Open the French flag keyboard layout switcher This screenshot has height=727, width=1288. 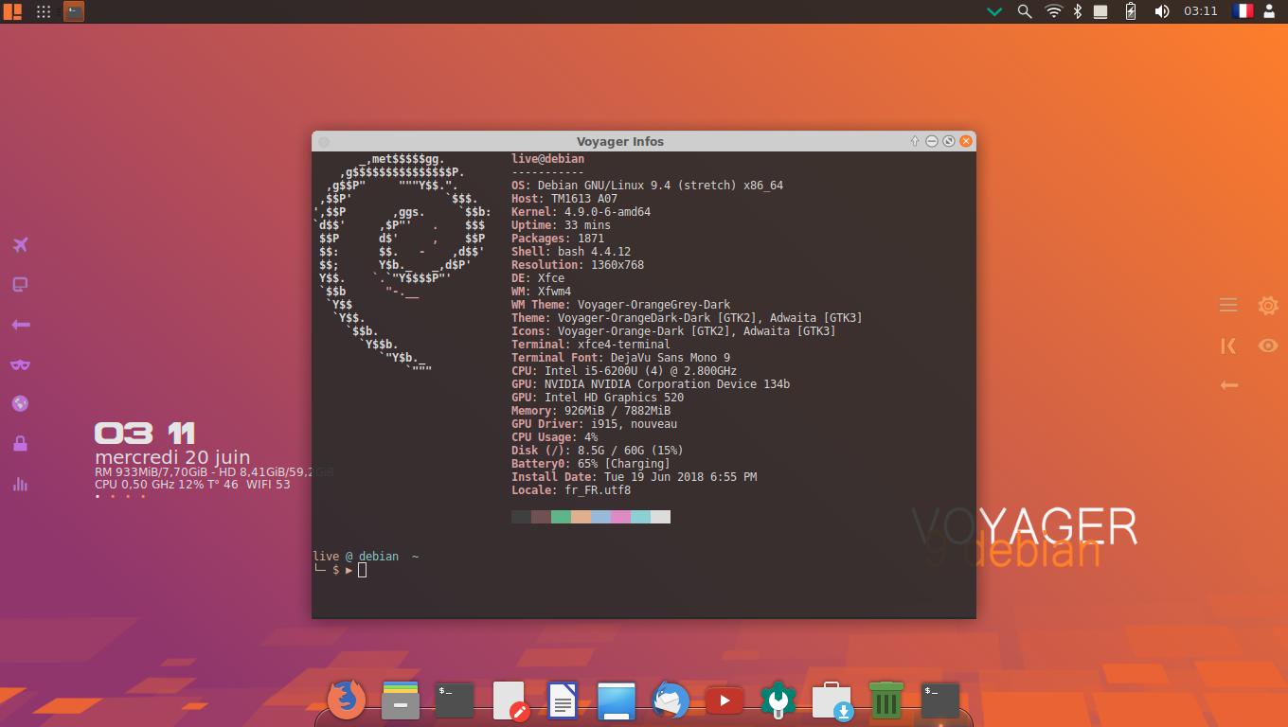[1242, 11]
